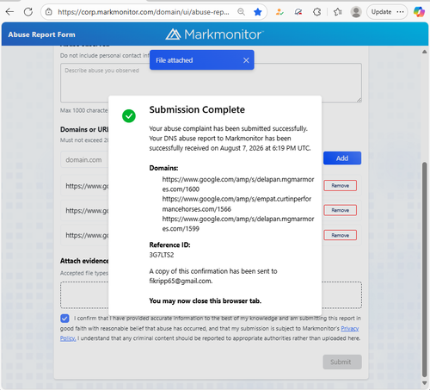Viewport: 430px width, 390px height.
Task: Click the Add domain button
Action: (x=342, y=158)
